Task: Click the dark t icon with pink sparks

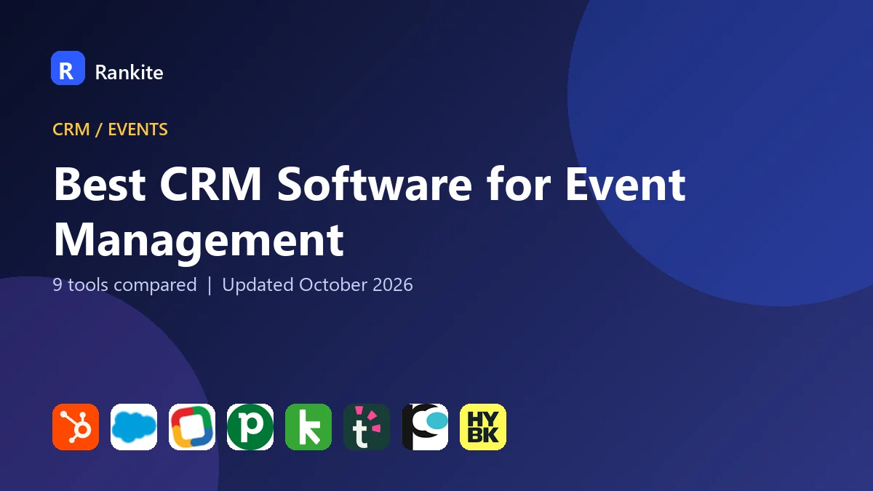Action: pos(367,427)
